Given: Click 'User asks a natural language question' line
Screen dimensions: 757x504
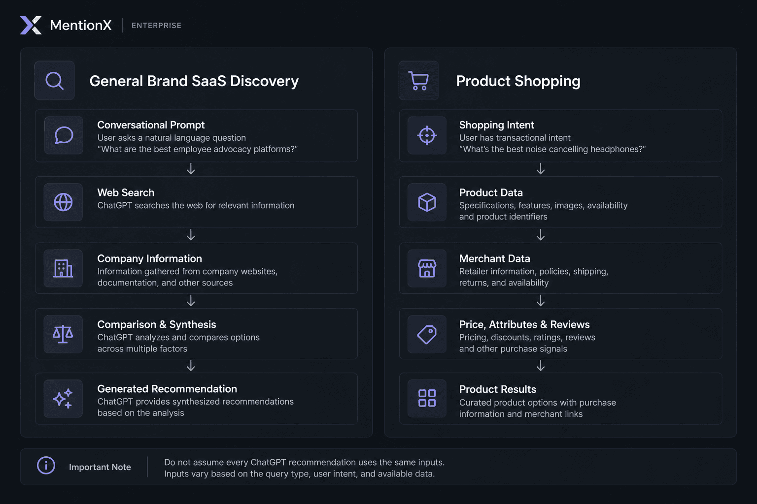Looking at the screenshot, I should 172,138.
